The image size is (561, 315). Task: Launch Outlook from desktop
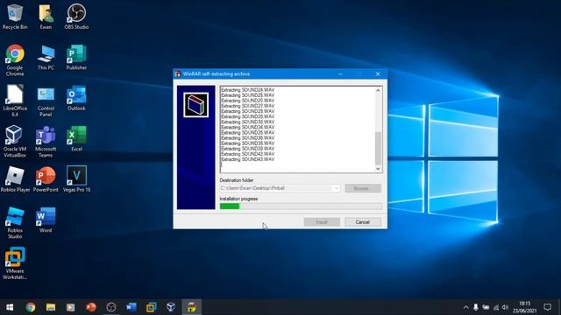click(76, 98)
